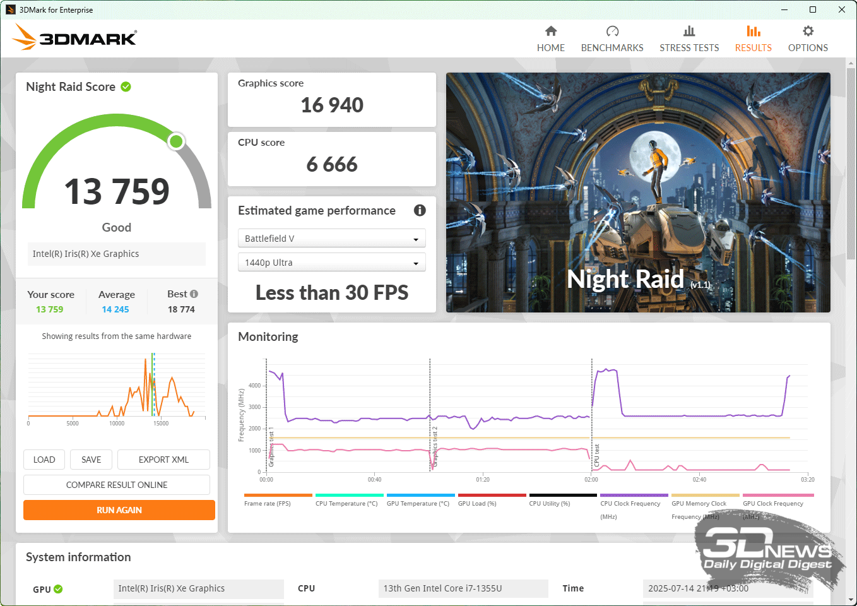The height and width of the screenshot is (606, 857).
Task: Click the vertical scrollbar thumb
Action: tap(851, 163)
